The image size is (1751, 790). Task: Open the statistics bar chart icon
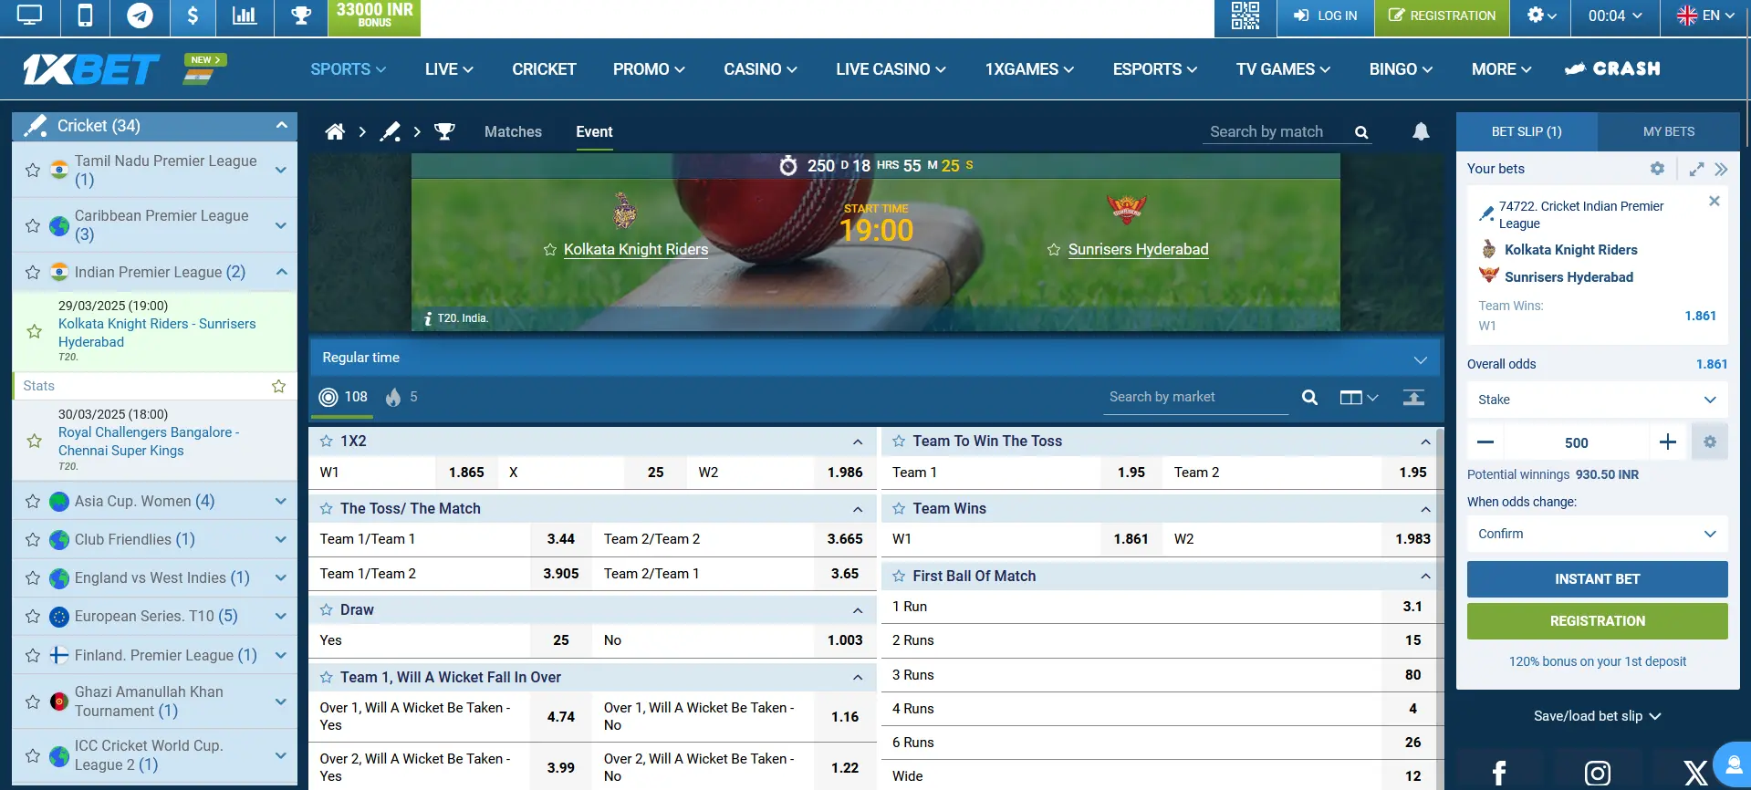click(245, 16)
